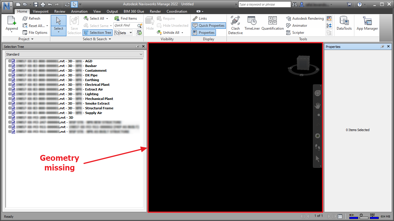Select the Walk footsteps tool in navigation bar
394x221 pixels.
point(318,147)
